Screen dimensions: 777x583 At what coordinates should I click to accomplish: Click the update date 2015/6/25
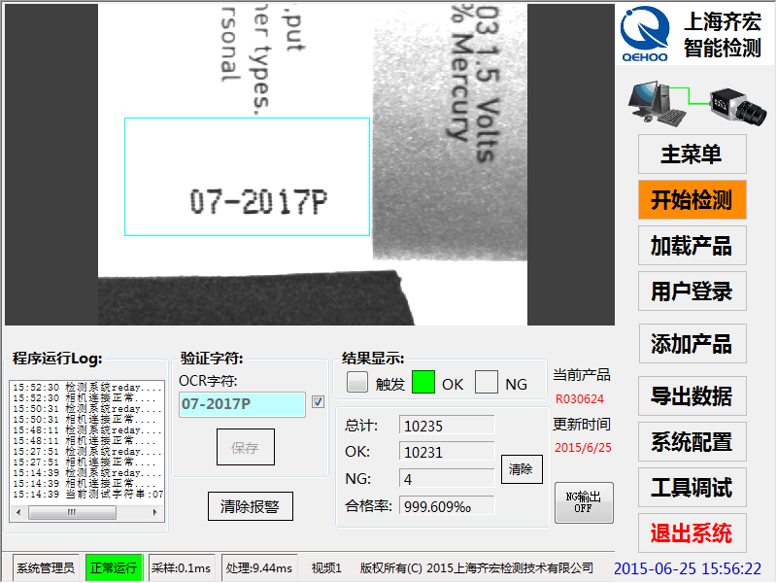(583, 448)
